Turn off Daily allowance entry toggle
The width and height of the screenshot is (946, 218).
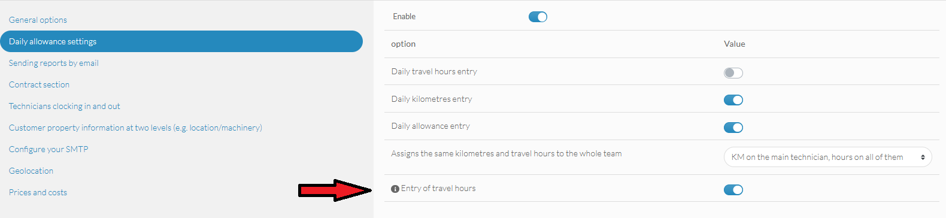pos(733,128)
